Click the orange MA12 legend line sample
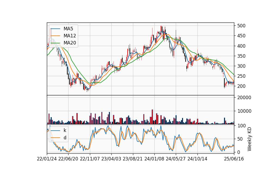The width and height of the screenshot is (260, 187). [x=55, y=36]
